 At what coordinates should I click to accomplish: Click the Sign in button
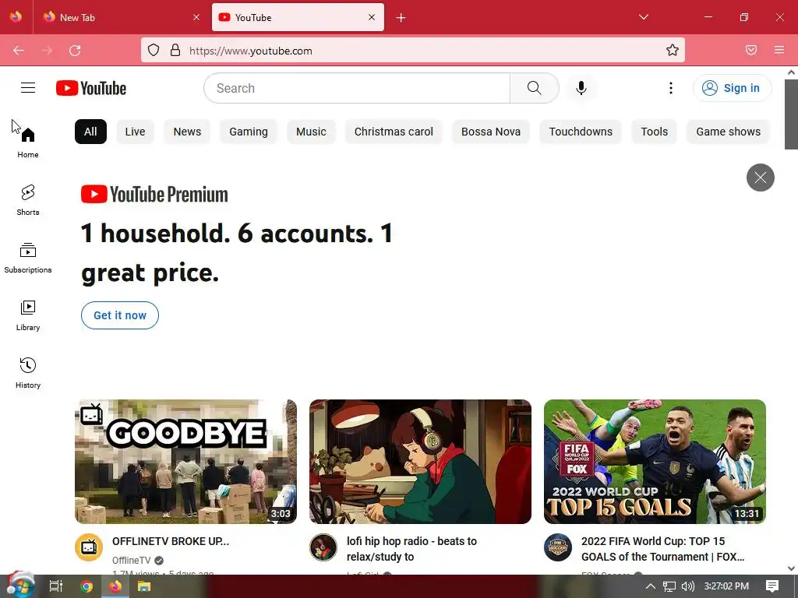tap(732, 88)
